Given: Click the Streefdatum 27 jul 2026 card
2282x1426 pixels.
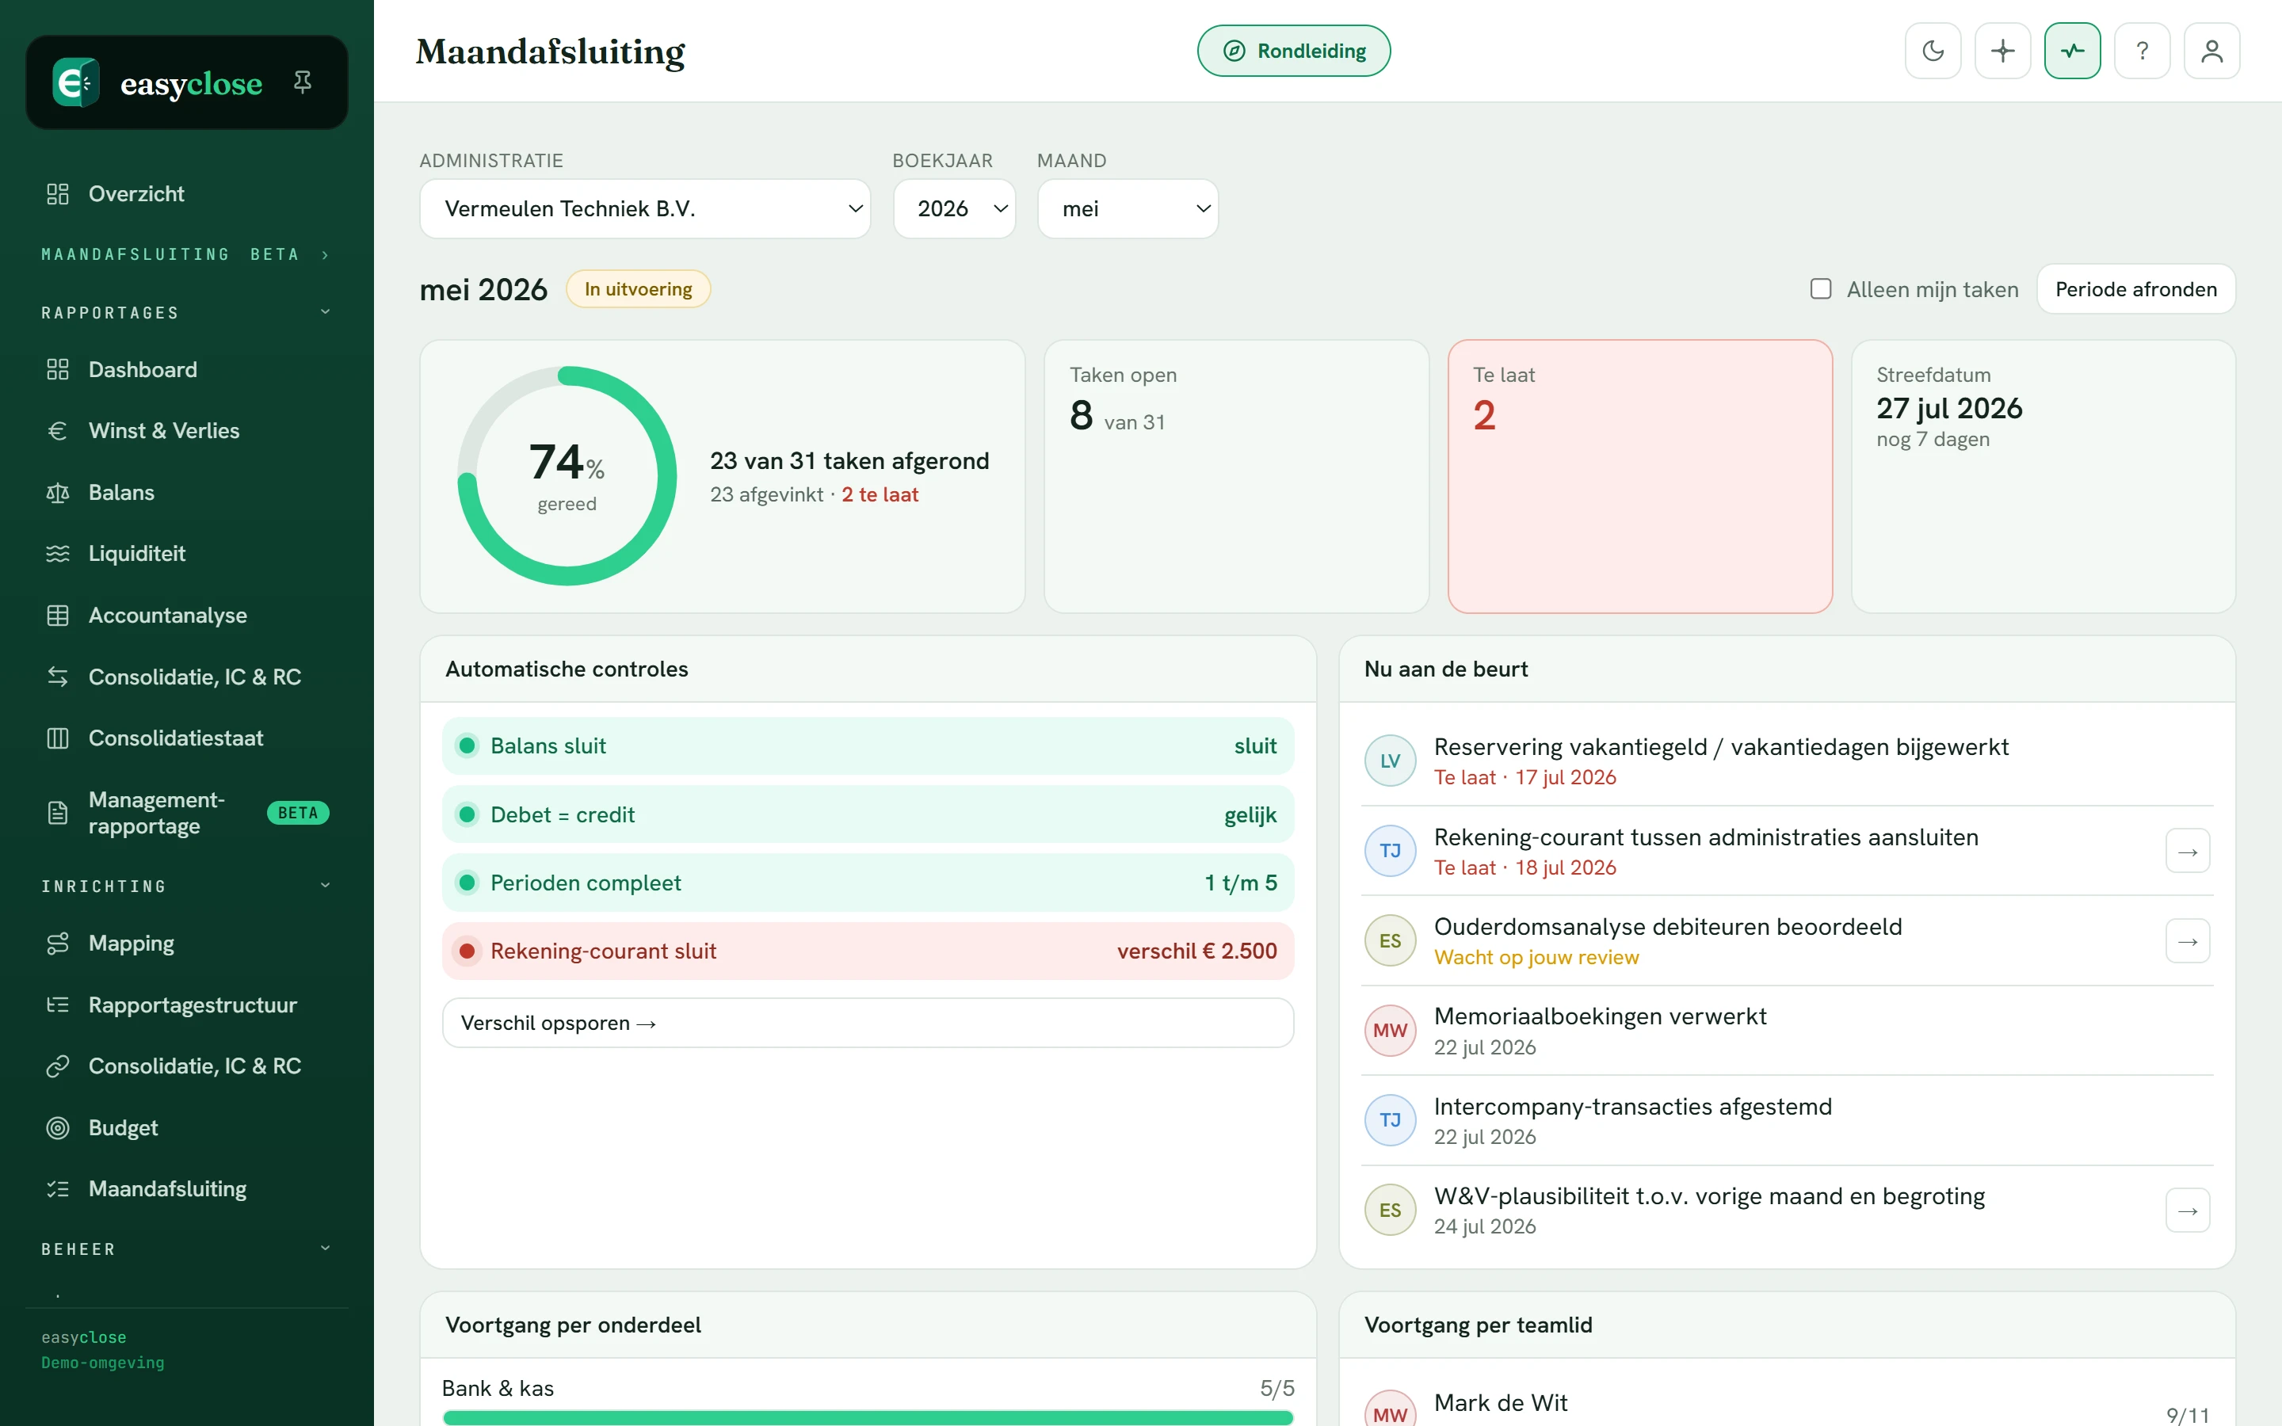Looking at the screenshot, I should pyautogui.click(x=2043, y=476).
